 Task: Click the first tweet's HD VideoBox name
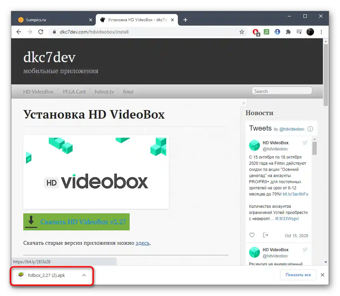tap(276, 143)
